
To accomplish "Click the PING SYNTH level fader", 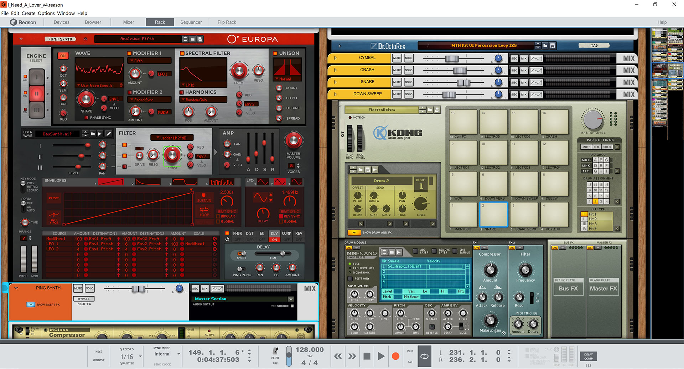I will pos(138,289).
